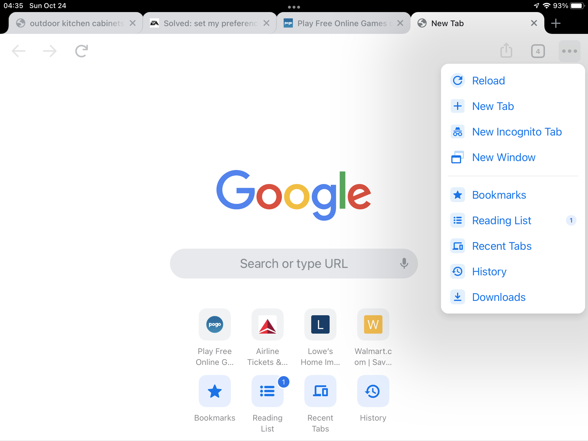Image resolution: width=588 pixels, height=441 pixels.
Task: Open Bookmarks tile on the page
Action: pyautogui.click(x=215, y=391)
